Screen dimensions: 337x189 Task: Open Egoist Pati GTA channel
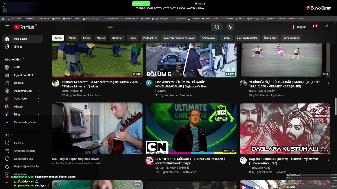[22, 75]
